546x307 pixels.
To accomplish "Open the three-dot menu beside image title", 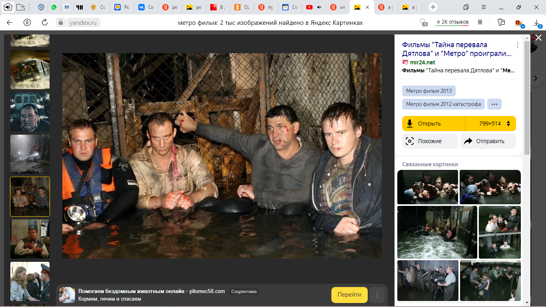I will click(x=518, y=45).
